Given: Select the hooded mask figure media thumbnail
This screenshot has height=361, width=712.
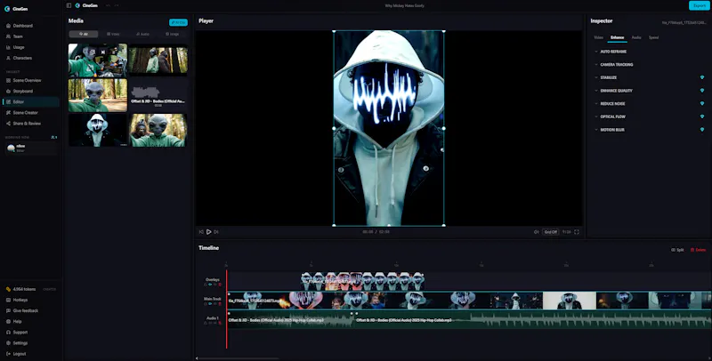Looking at the screenshot, I should (x=98, y=130).
